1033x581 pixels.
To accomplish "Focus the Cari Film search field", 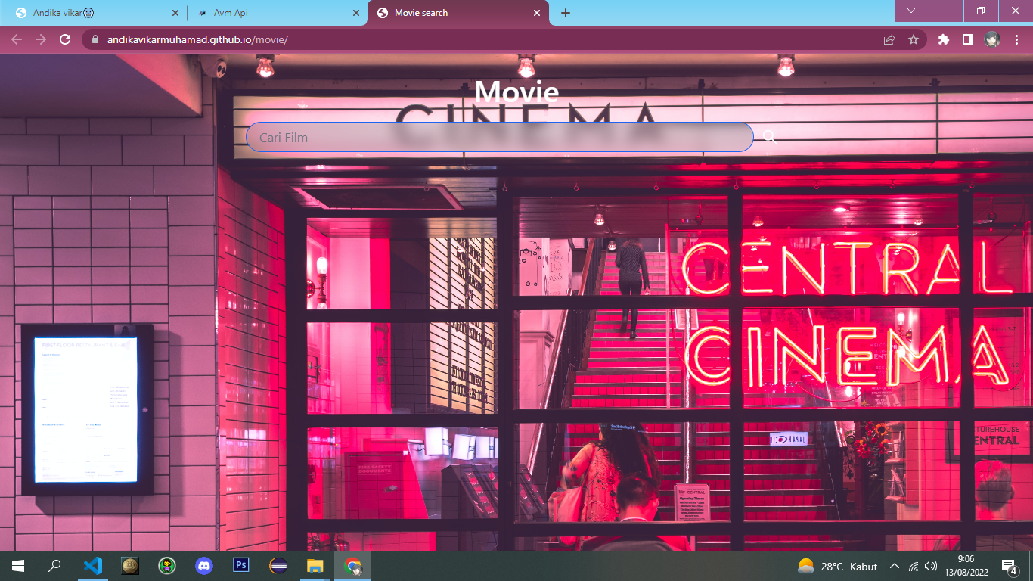I will [x=499, y=138].
